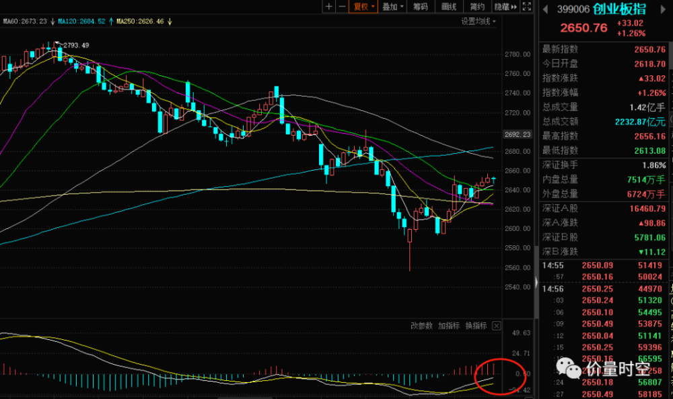The image size is (673, 399).
Task: Zoom in the chart with plus icon
Action: click(x=329, y=7)
